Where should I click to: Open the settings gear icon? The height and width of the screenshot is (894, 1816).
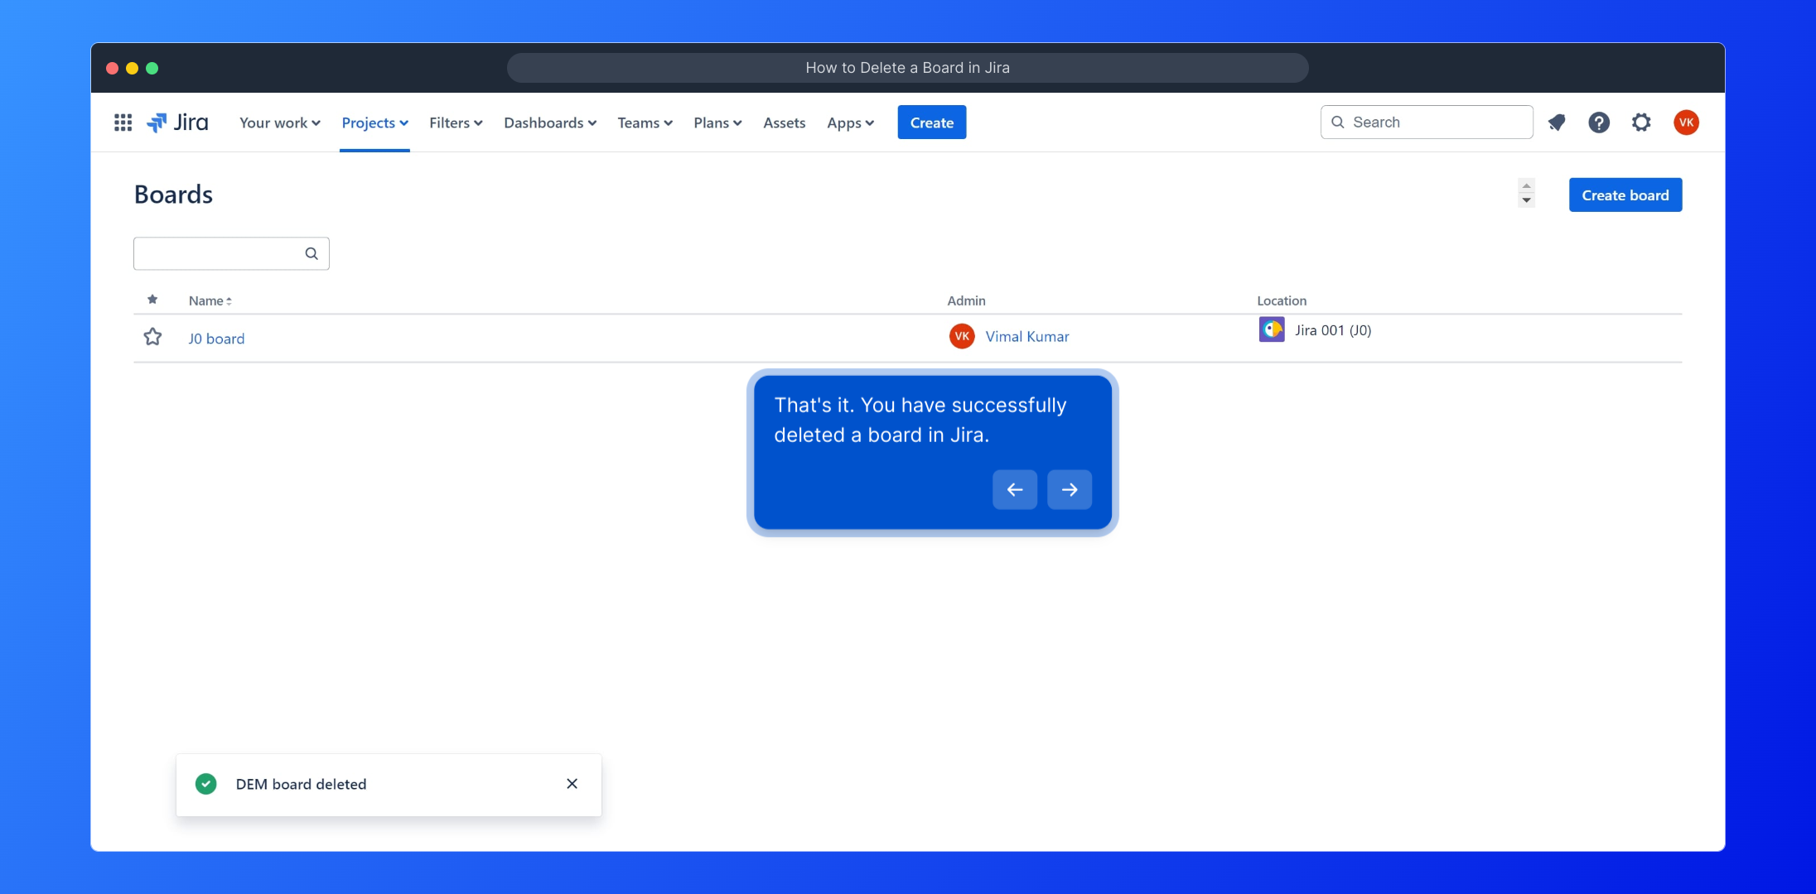tap(1641, 123)
